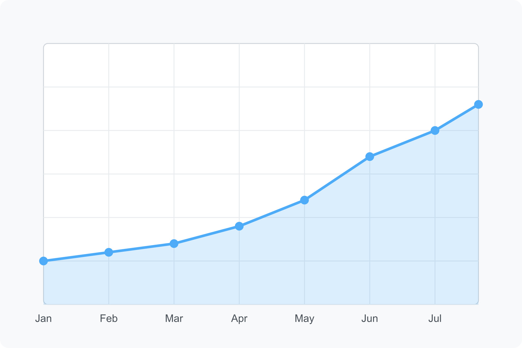
Task: Click the Jun x-axis label
Action: click(370, 318)
